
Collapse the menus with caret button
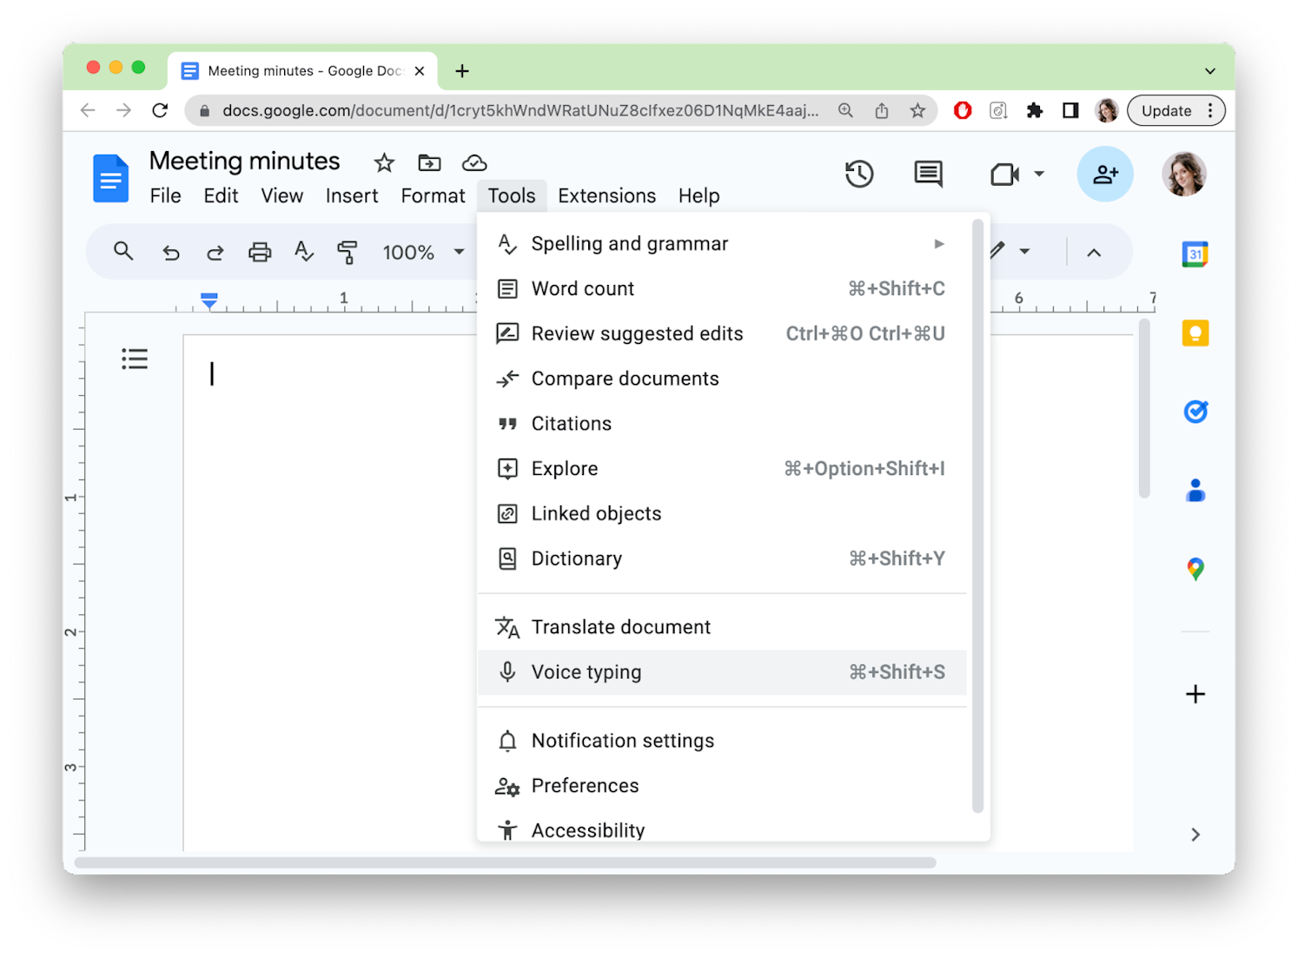click(x=1094, y=253)
